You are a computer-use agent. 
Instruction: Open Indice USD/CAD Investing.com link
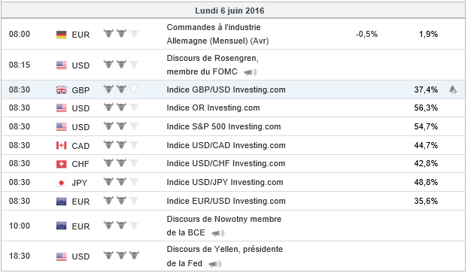click(x=226, y=146)
